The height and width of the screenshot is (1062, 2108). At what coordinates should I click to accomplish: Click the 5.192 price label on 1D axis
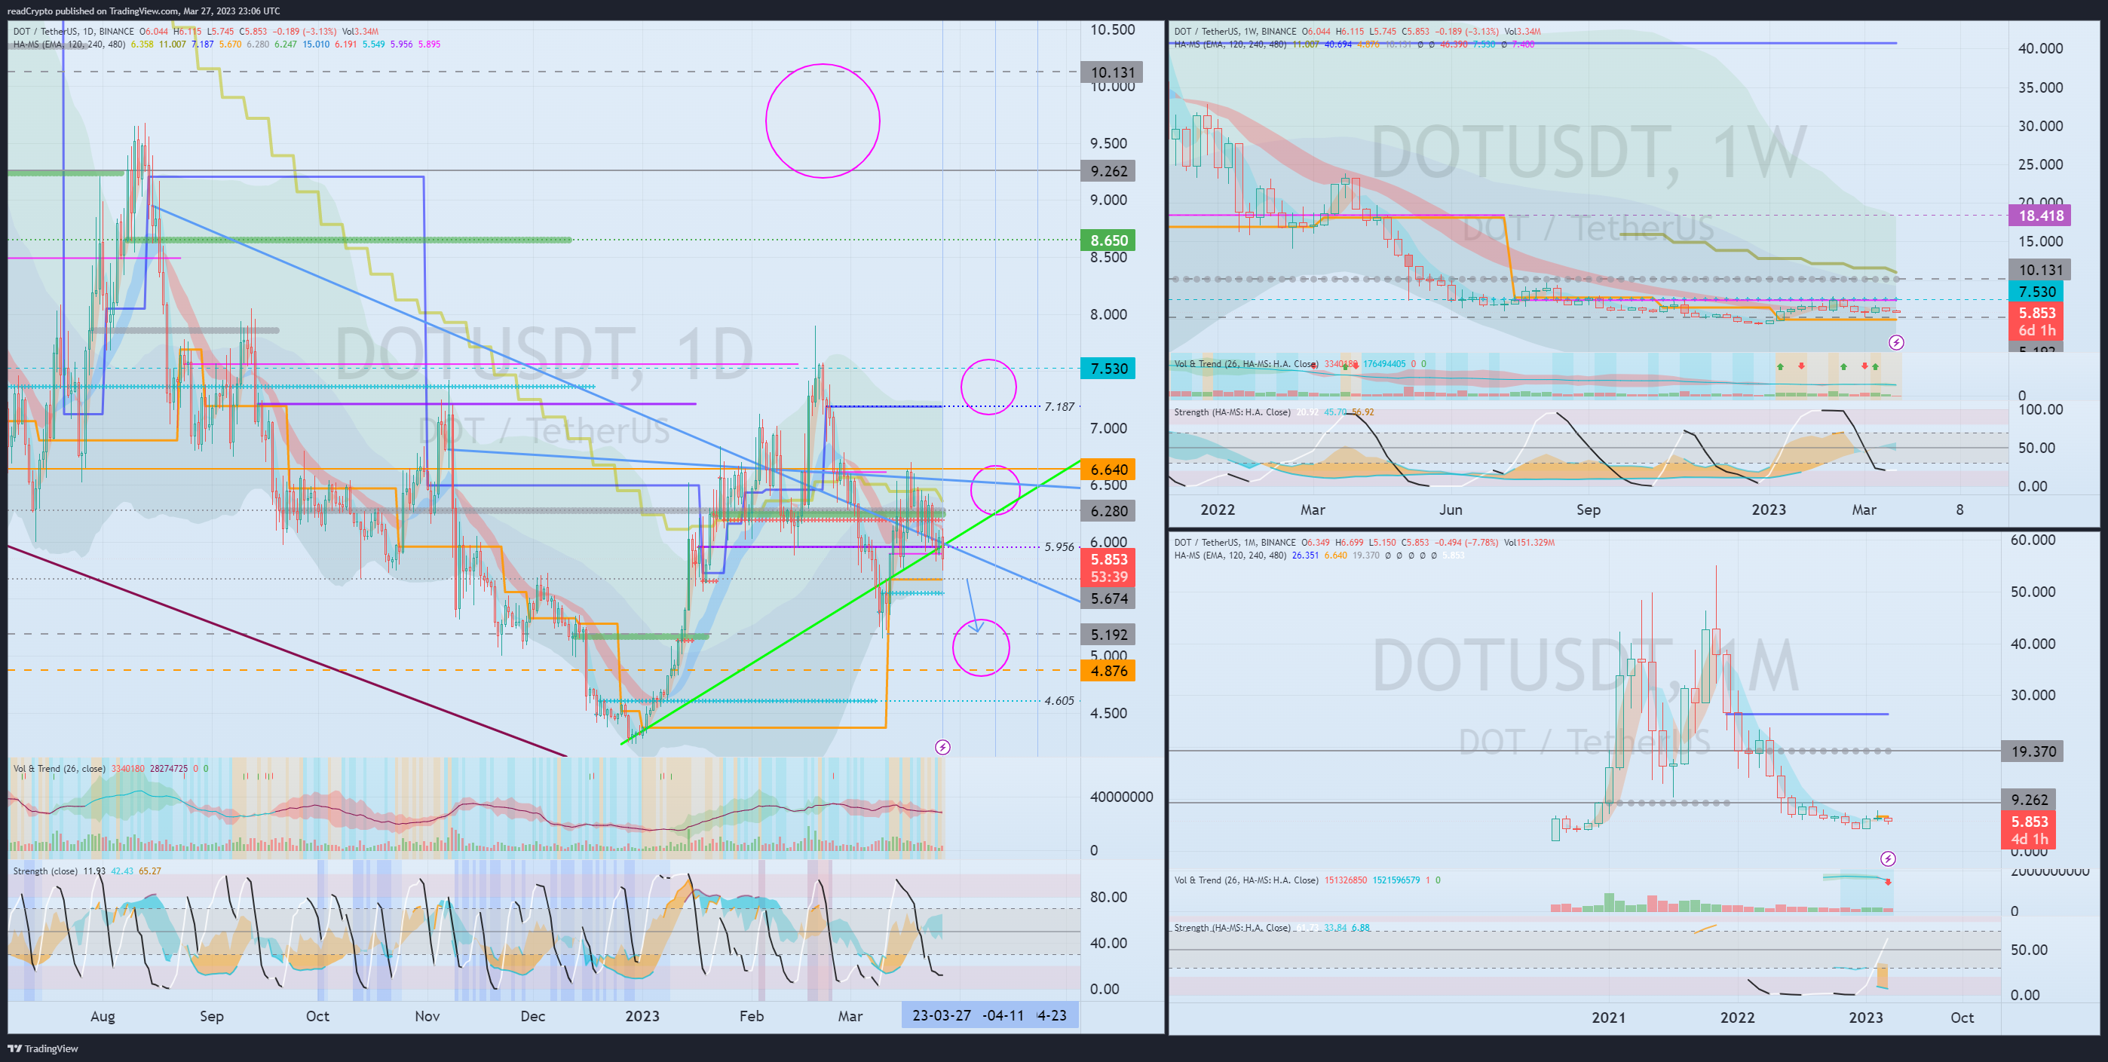pos(1108,635)
